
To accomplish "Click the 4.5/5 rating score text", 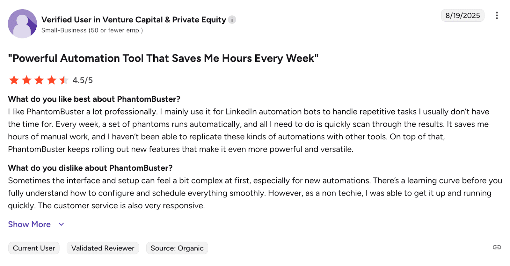I will click(83, 80).
